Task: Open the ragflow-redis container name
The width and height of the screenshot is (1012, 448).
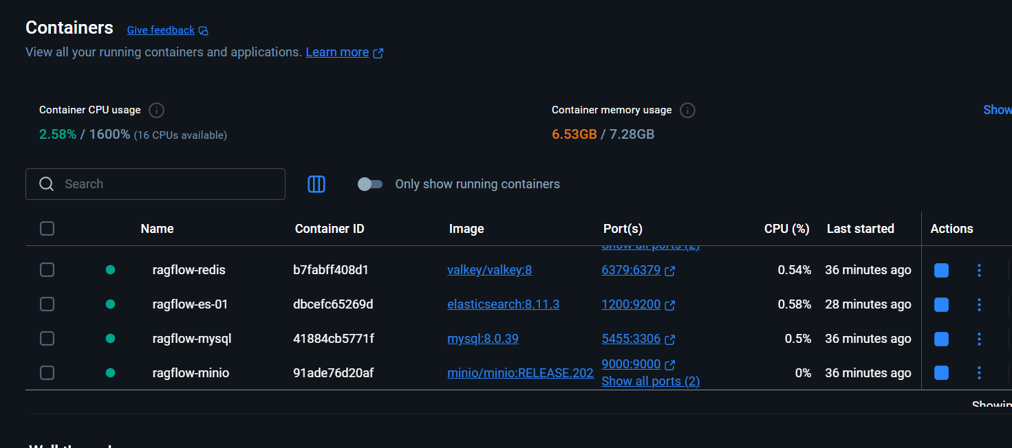Action: (x=189, y=270)
